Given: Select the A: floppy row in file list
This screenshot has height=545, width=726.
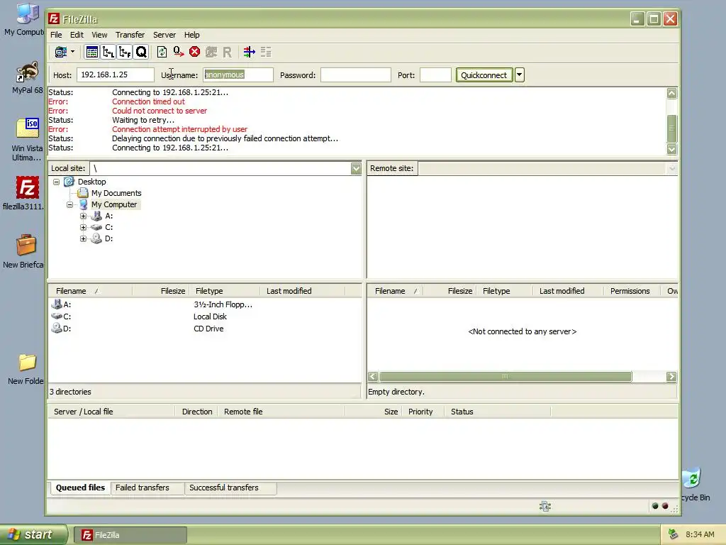Looking at the screenshot, I should (204, 304).
